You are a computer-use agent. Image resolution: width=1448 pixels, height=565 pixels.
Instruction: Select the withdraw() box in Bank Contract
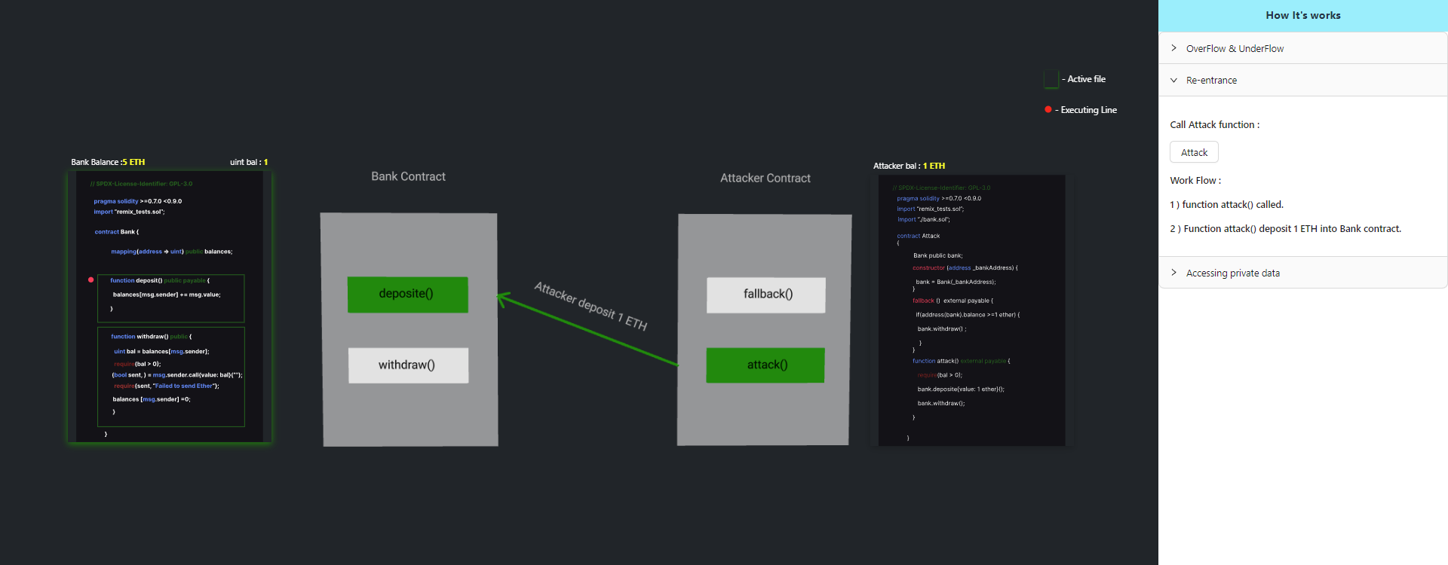407,365
